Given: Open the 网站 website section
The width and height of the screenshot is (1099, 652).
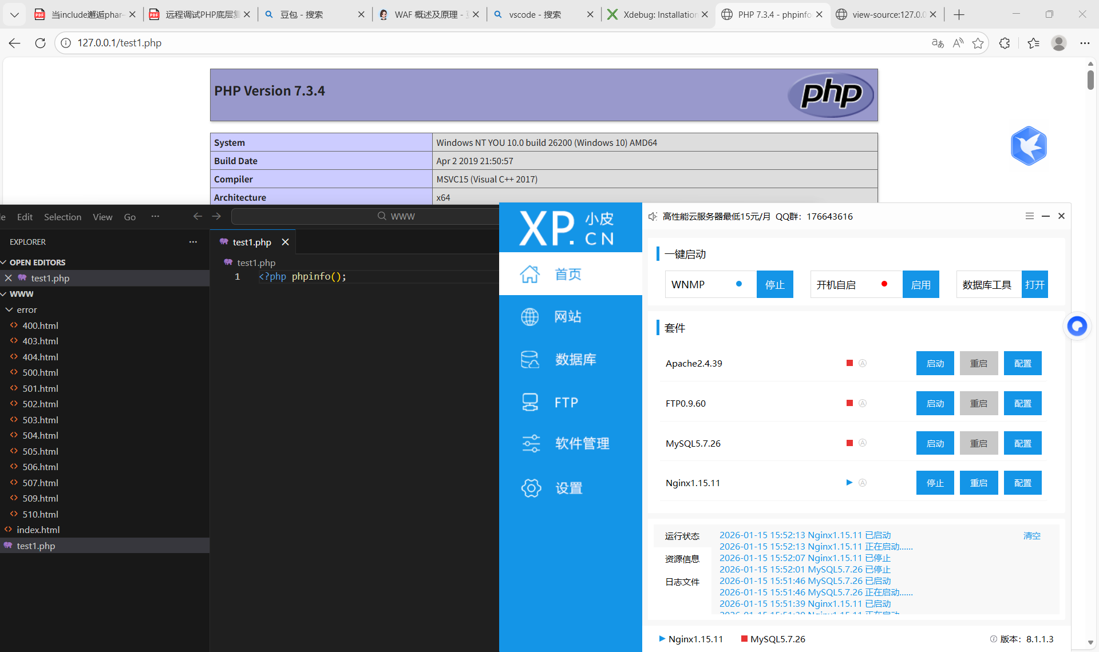Looking at the screenshot, I should 567,317.
